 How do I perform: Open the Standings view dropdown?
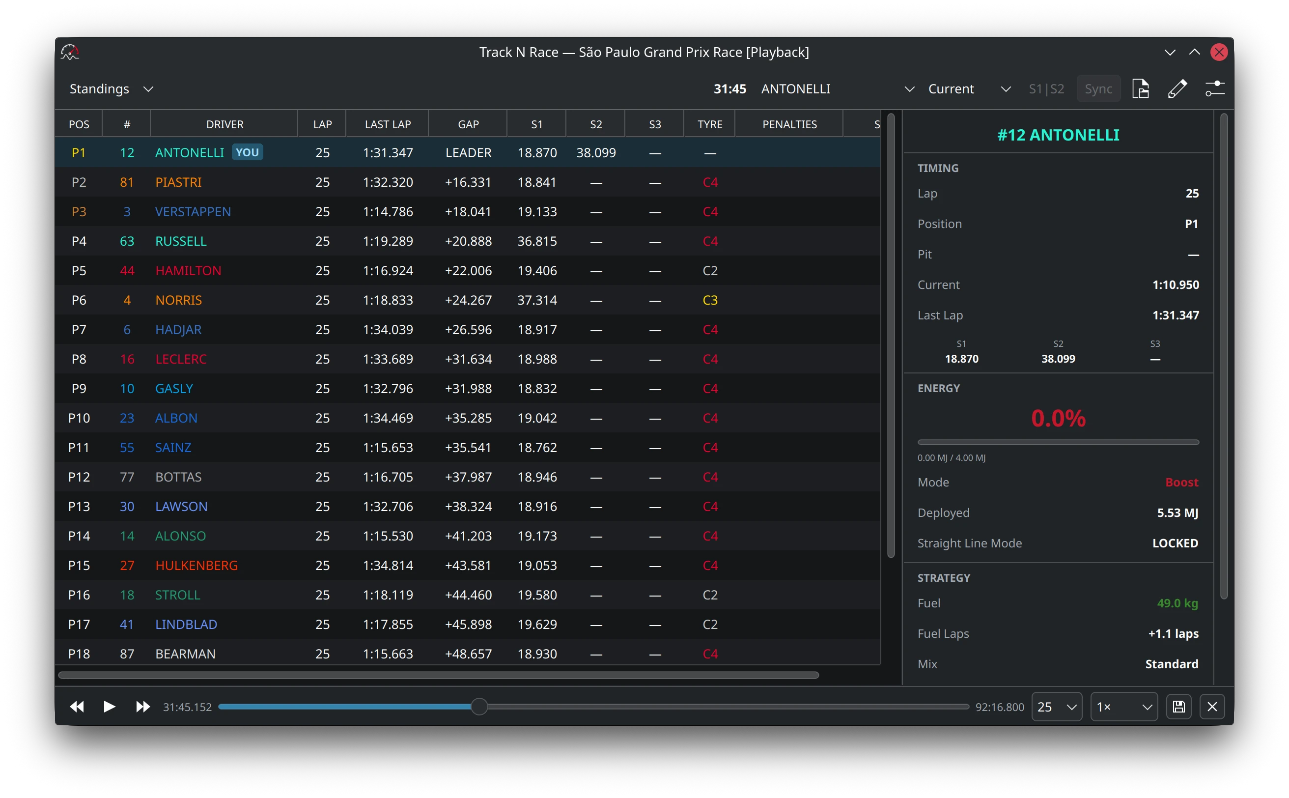[x=112, y=88]
